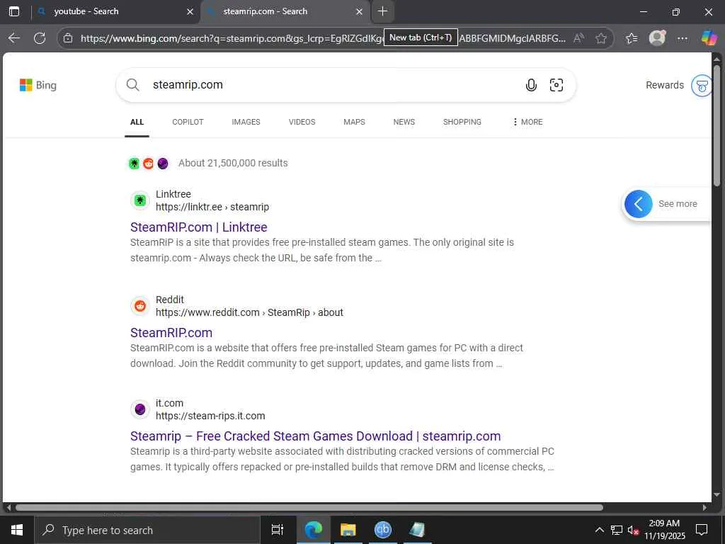
Task: Open the clock showing 2:09 AM
Action: point(664,530)
